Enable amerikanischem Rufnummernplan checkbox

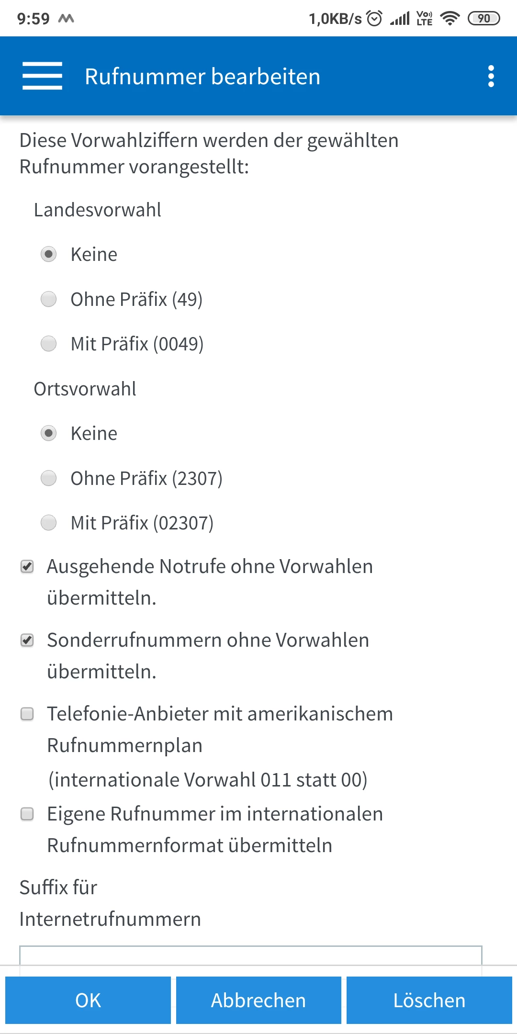(x=27, y=714)
